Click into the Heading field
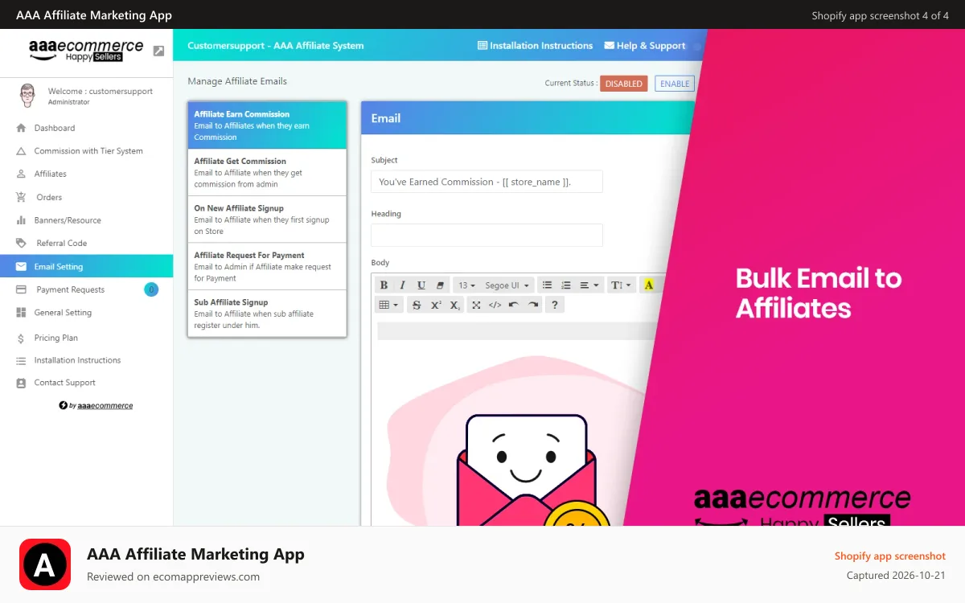 487,236
